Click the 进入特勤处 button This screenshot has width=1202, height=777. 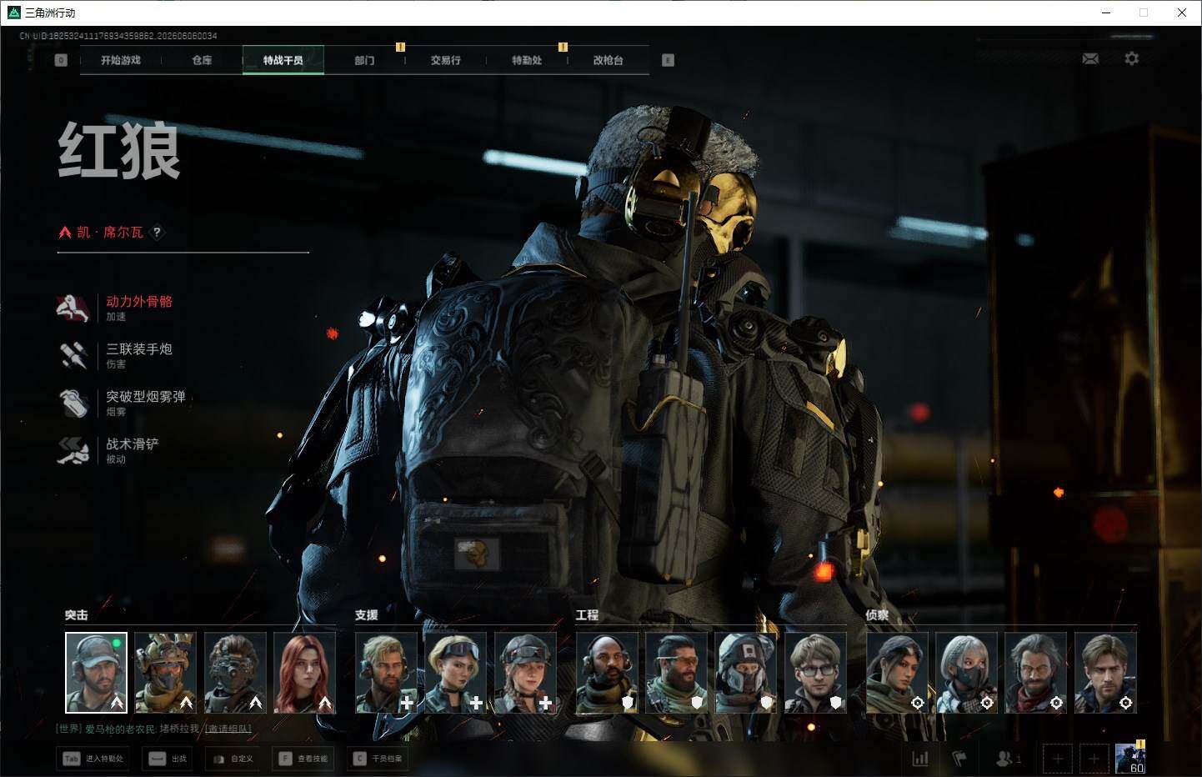coord(93,759)
